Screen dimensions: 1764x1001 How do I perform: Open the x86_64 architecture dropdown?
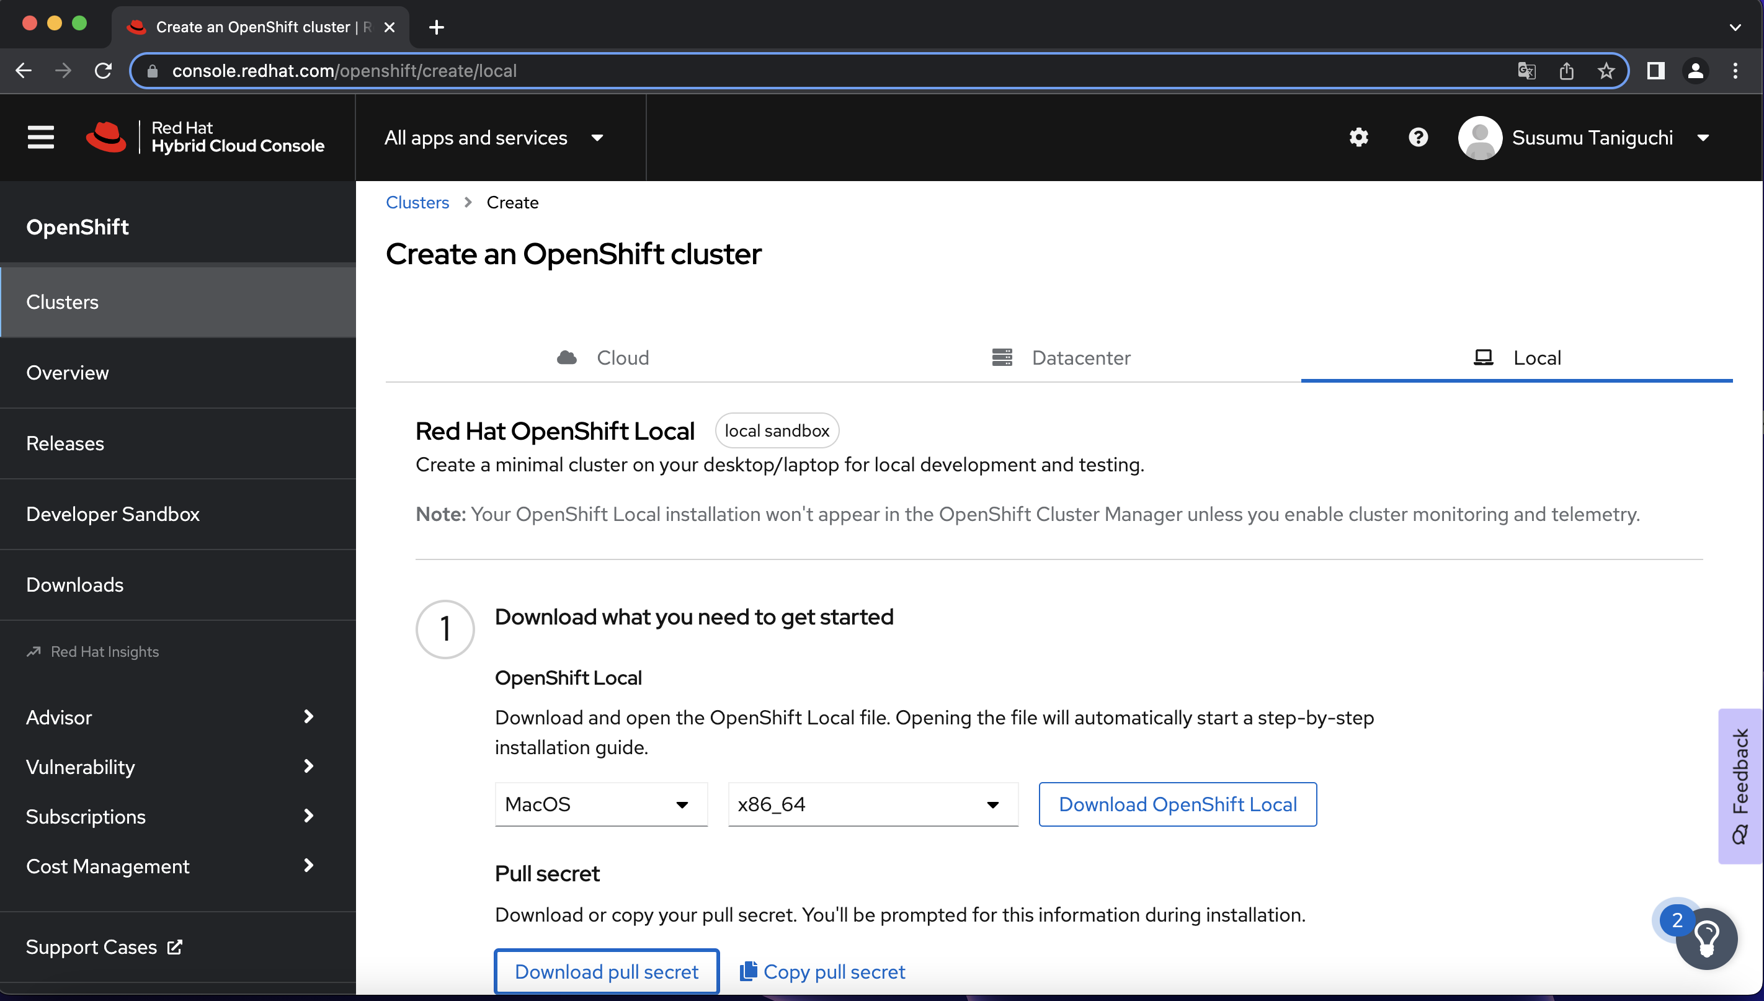point(871,804)
